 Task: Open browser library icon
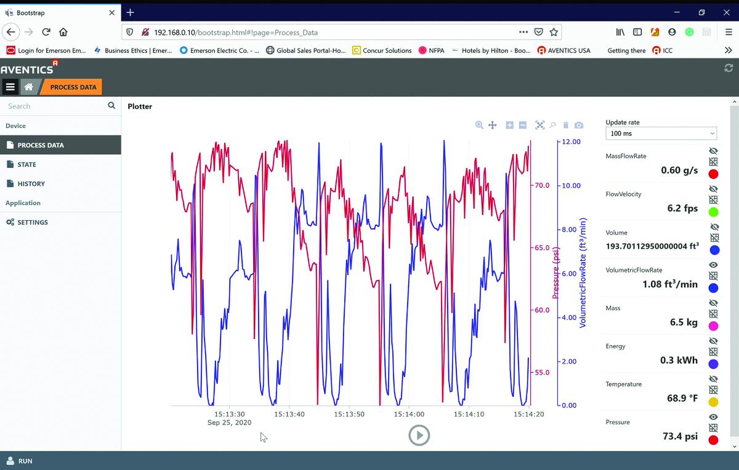point(620,32)
